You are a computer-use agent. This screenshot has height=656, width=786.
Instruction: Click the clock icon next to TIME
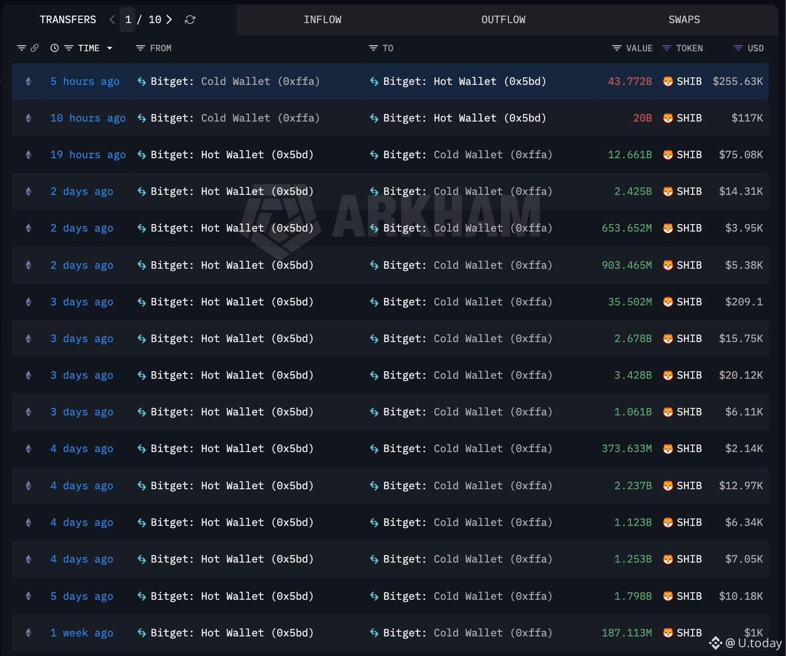click(54, 48)
